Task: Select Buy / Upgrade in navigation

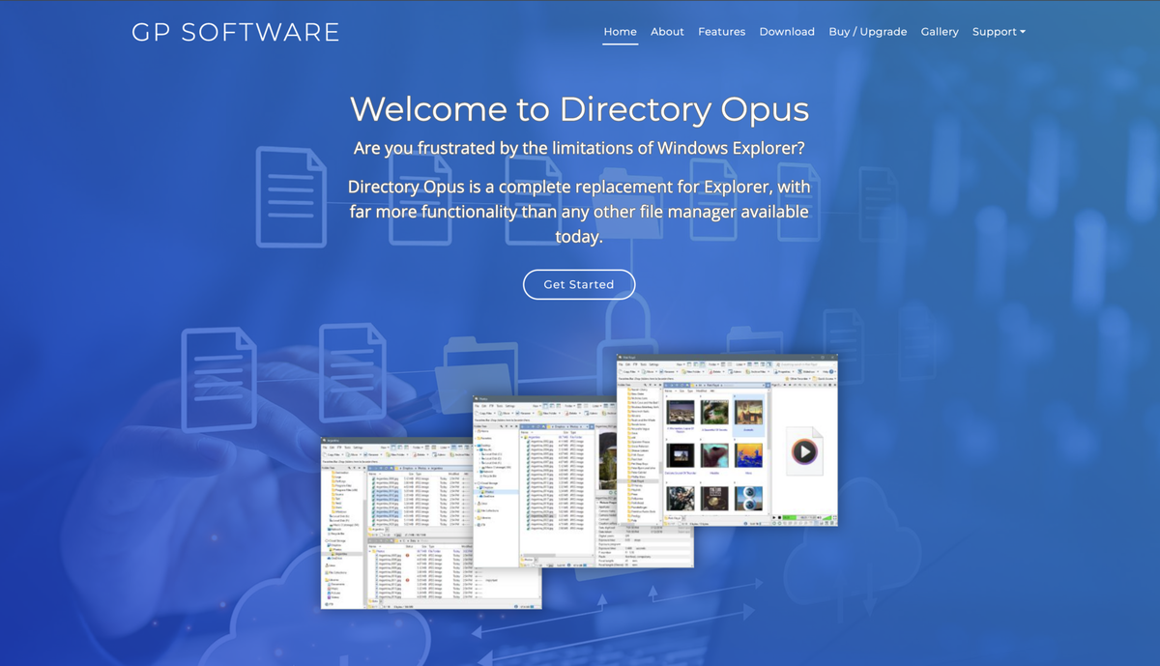Action: point(867,32)
